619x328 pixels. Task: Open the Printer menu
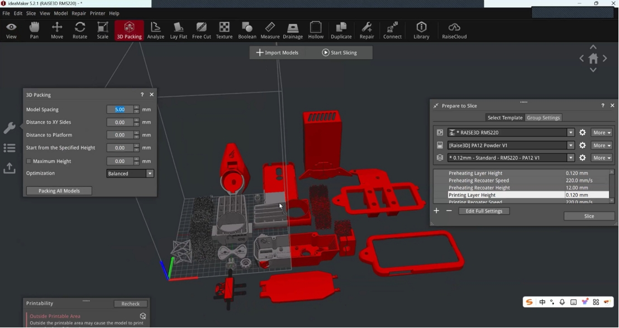click(98, 13)
